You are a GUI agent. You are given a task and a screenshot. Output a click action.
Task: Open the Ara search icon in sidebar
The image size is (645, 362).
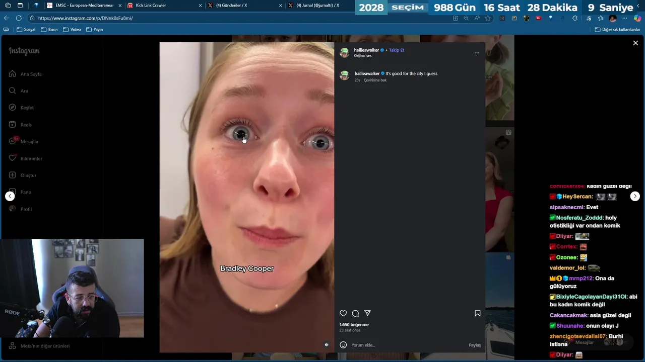pyautogui.click(x=12, y=90)
